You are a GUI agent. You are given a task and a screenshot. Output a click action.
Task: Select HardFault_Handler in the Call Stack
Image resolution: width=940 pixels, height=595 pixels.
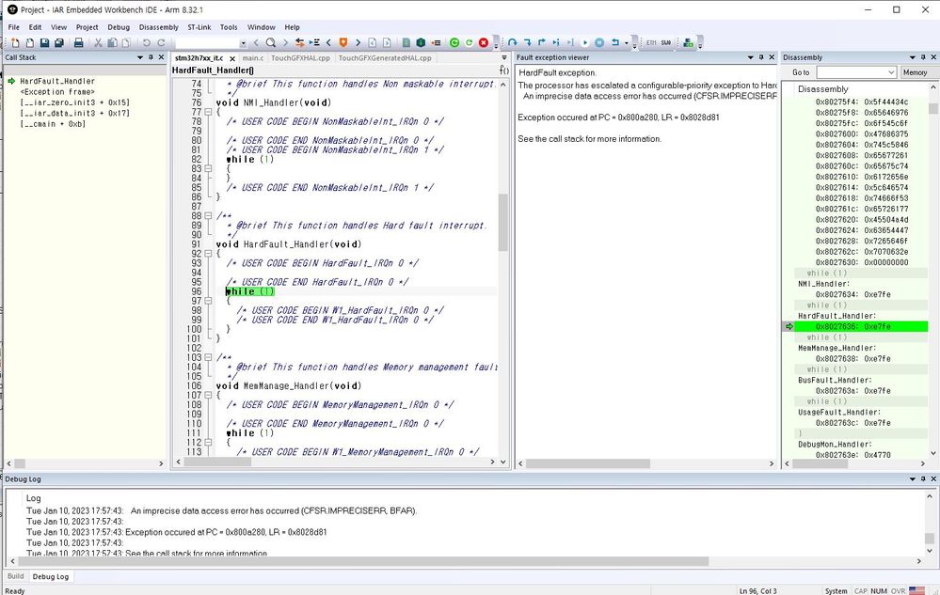pyautogui.click(x=57, y=81)
